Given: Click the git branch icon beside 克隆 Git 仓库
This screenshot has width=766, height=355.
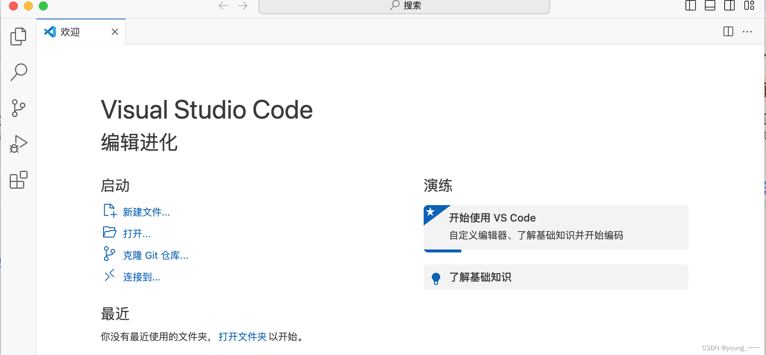Looking at the screenshot, I should pyautogui.click(x=109, y=254).
